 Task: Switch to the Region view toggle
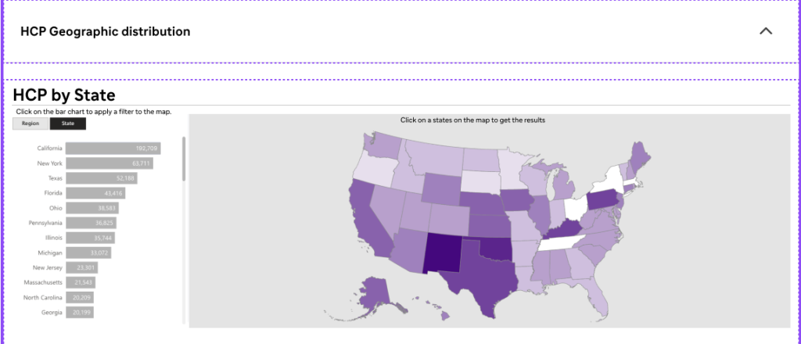31,124
